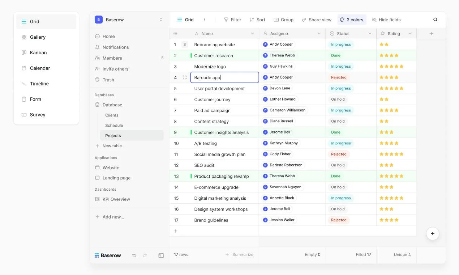Expand the Baserow workspace switcher arrows

point(161,20)
